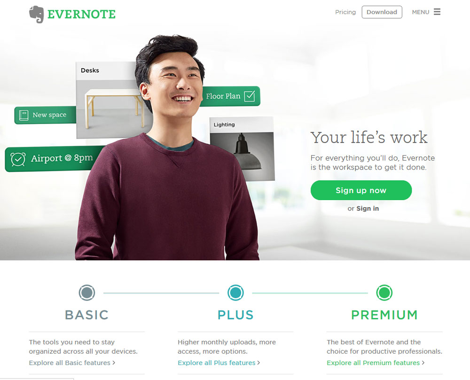
Task: Click the EVERNOTE wordmark in the header
Action: click(81, 15)
